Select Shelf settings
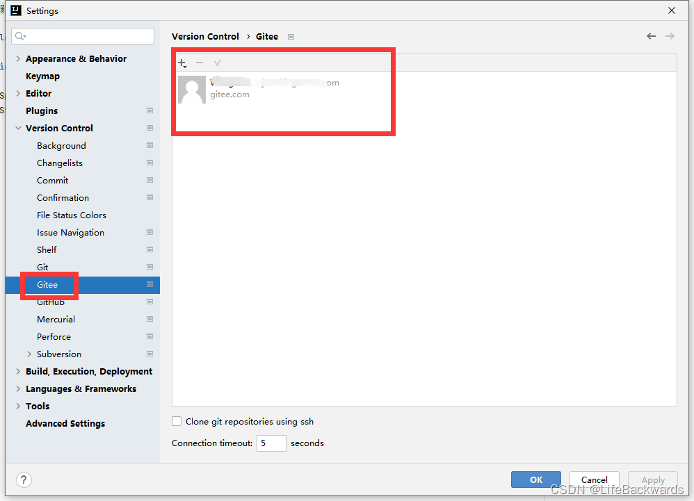This screenshot has width=694, height=501. (x=47, y=249)
